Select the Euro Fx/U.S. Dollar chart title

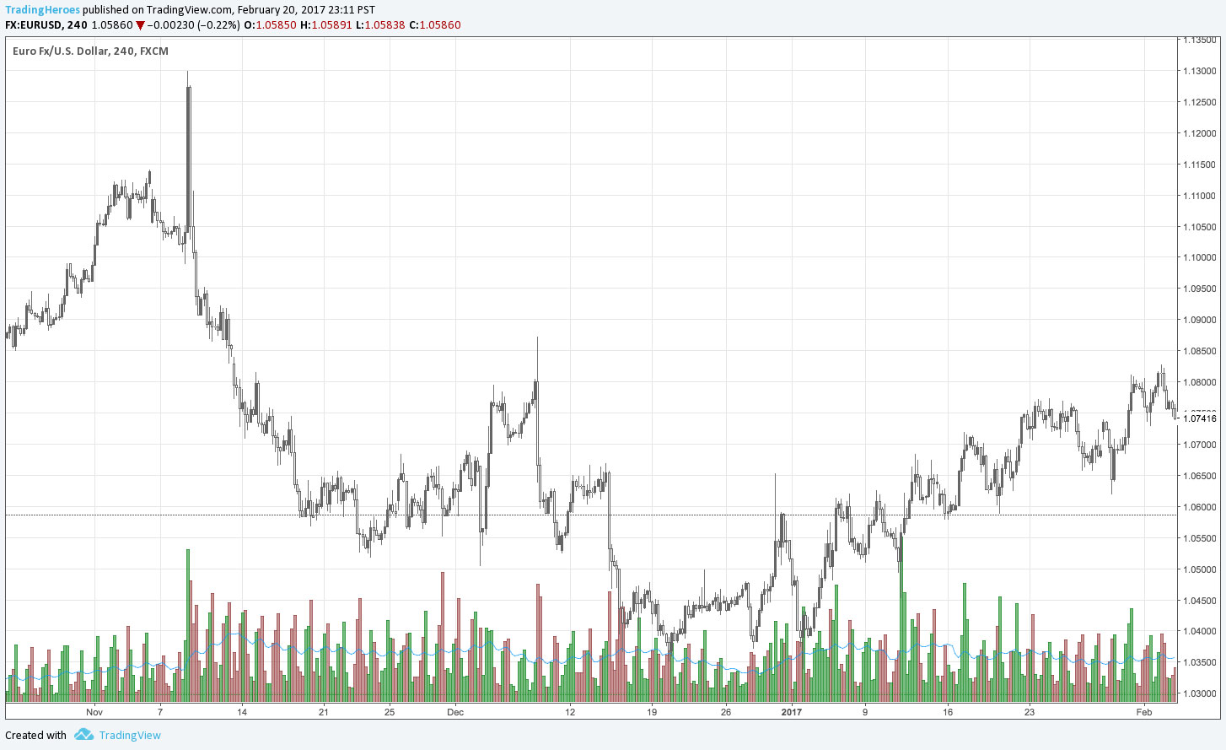[x=90, y=51]
